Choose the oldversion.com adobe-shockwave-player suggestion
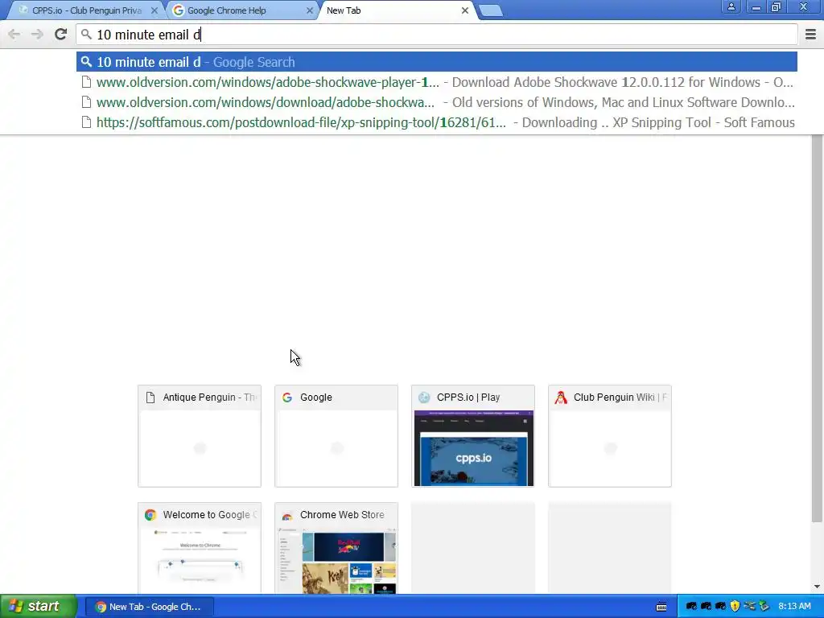The width and height of the screenshot is (824, 618). 437,83
